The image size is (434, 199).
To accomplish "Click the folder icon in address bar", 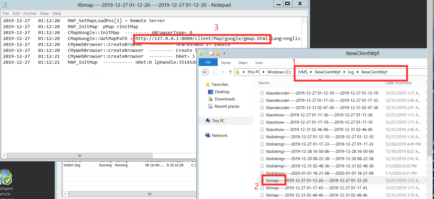I will (238, 72).
